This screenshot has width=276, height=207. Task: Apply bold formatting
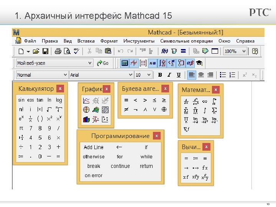160,75
